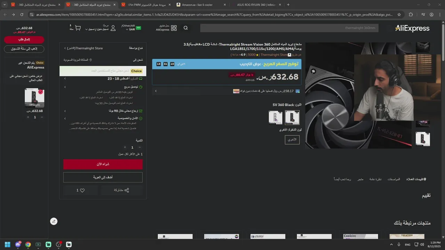The height and width of the screenshot is (250, 445).
Task: Switch to the Pin PWM fan tab
Action: coord(146,5)
